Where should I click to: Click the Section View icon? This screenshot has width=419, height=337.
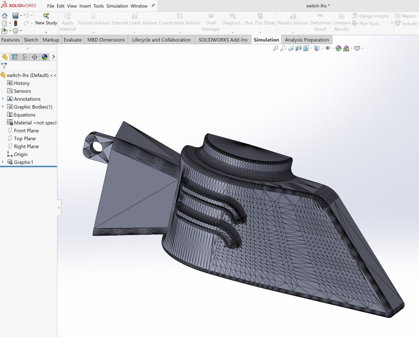point(298,48)
